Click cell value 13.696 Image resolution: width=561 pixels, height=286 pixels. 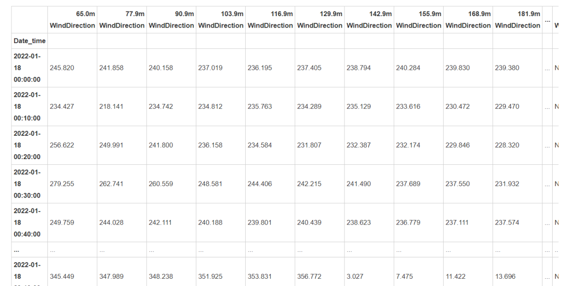click(x=505, y=276)
